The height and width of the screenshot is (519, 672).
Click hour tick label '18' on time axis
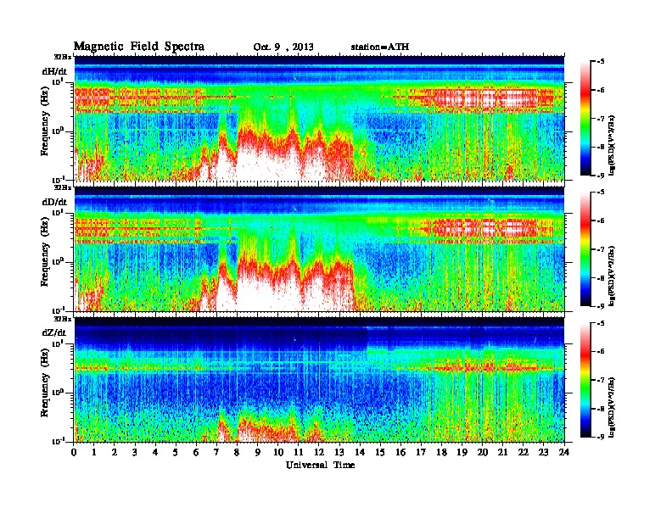point(441,452)
